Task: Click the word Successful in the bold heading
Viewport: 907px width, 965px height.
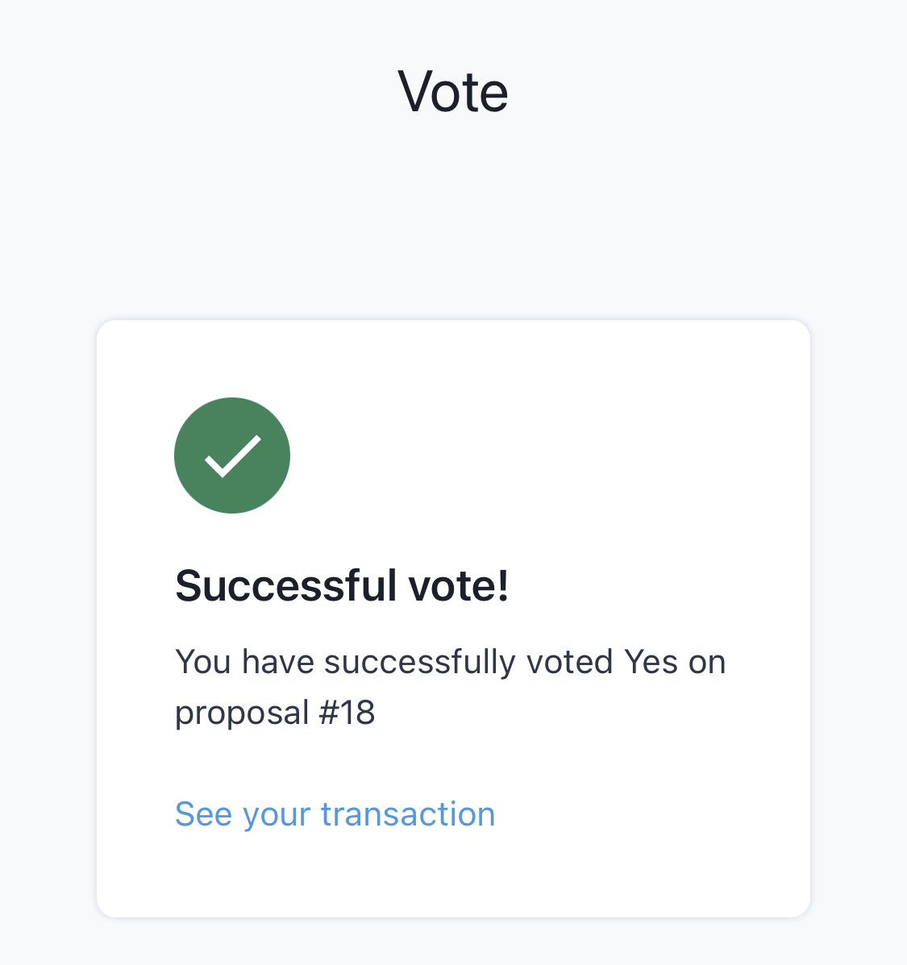Action: coord(286,586)
